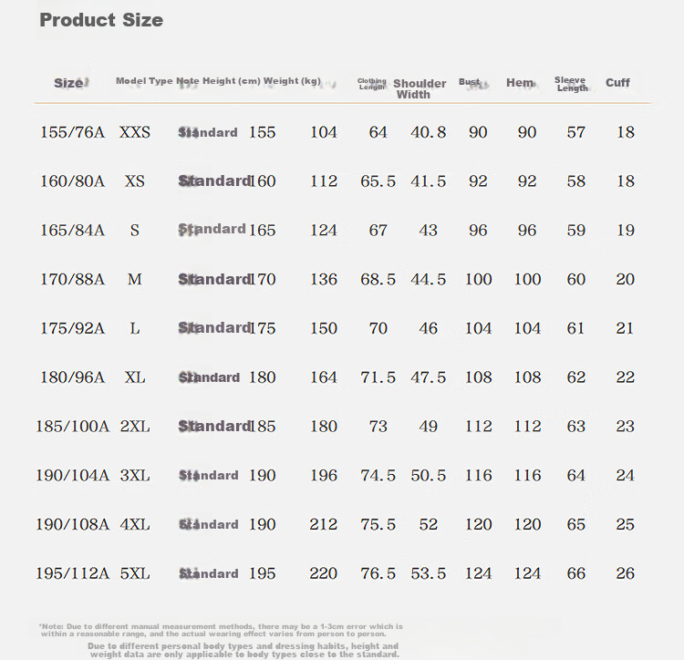Screen dimensions: 684x660
Task: Click the 170/88A size row label
Action: click(x=72, y=279)
